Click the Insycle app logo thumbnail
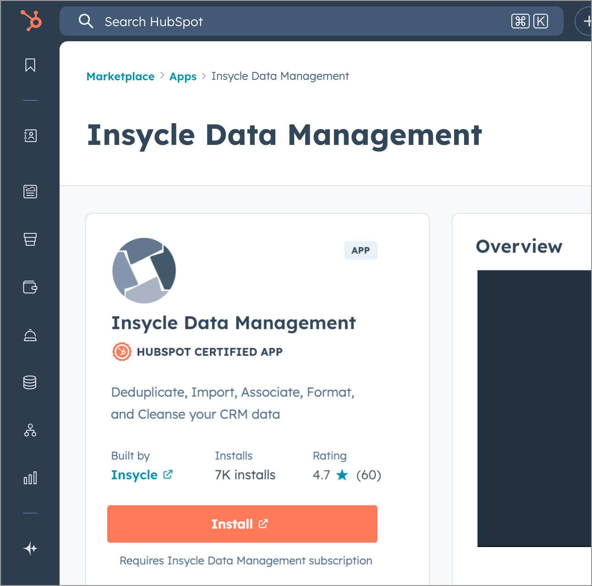Image resolution: width=592 pixels, height=586 pixels. (x=144, y=271)
